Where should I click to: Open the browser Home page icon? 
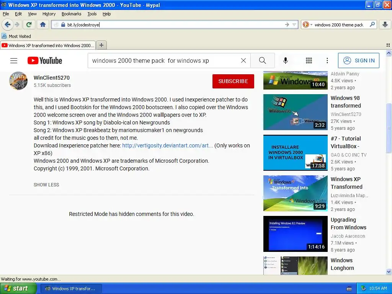pos(43,24)
